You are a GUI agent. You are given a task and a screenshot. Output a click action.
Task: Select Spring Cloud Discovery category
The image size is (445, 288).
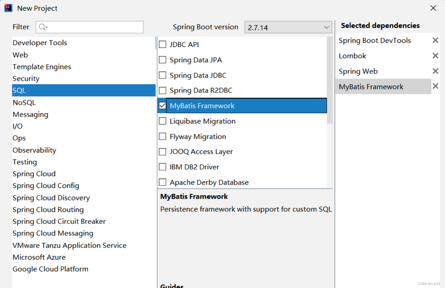[84, 198]
